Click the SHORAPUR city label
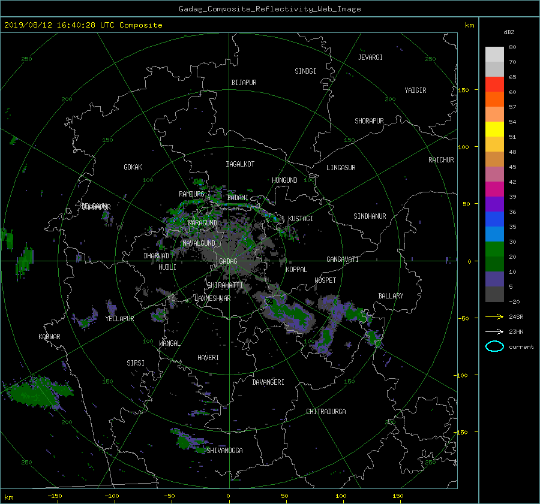This screenshot has width=540, height=504. tap(369, 121)
